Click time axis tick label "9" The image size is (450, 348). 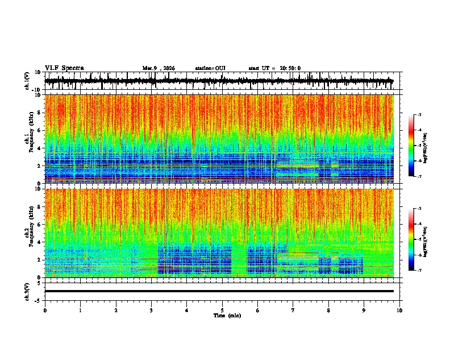[364, 310]
